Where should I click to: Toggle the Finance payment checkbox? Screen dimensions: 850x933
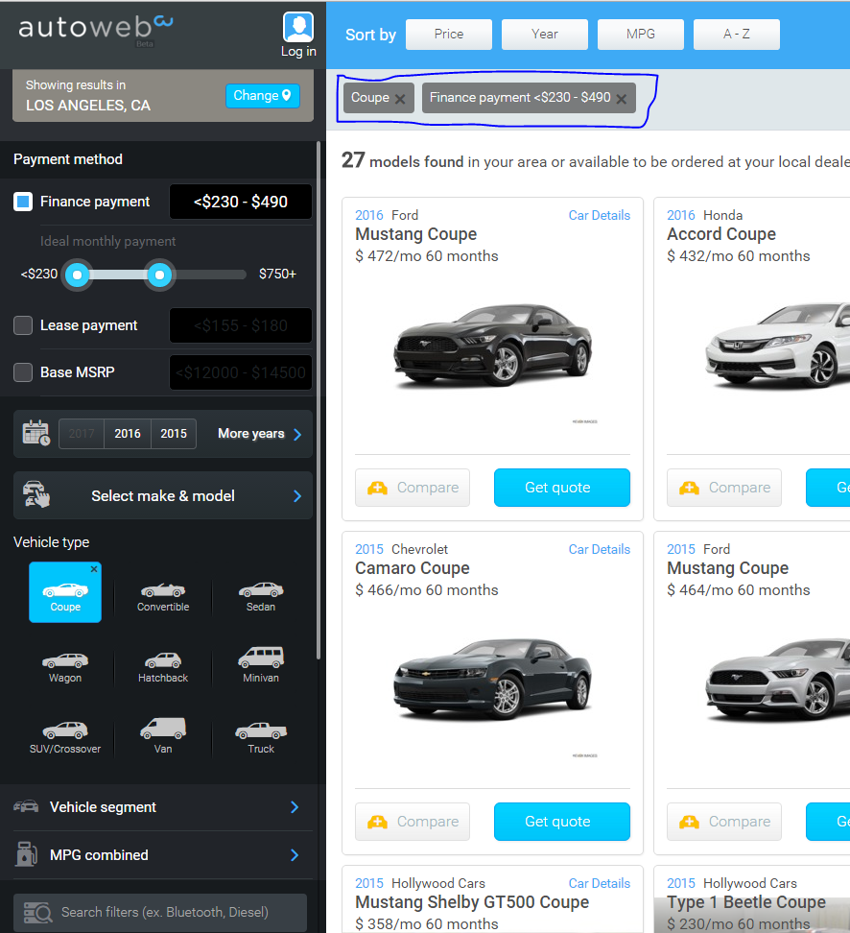tap(23, 202)
